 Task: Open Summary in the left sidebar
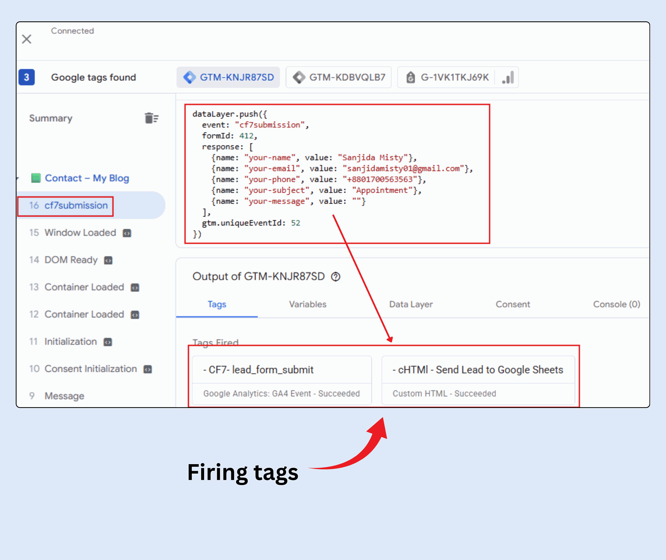51,118
